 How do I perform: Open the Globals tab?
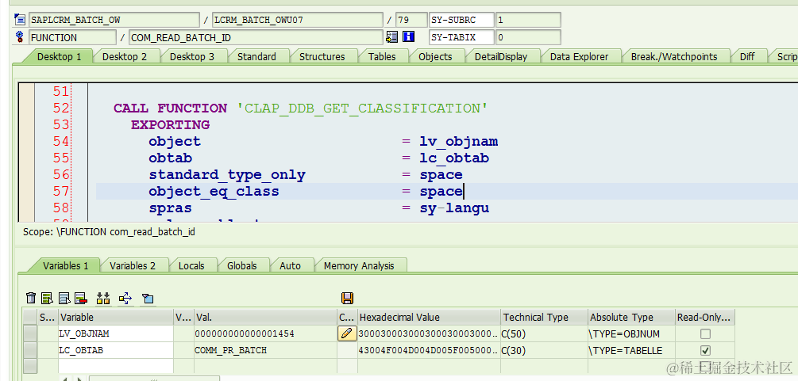click(x=241, y=265)
